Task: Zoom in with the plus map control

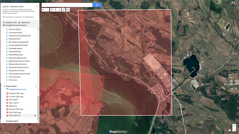Action: pyautogui.click(x=234, y=126)
